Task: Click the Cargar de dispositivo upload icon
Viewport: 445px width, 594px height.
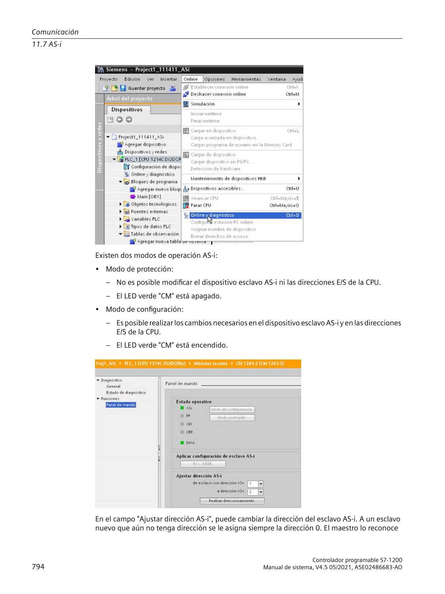Action: coord(186,155)
